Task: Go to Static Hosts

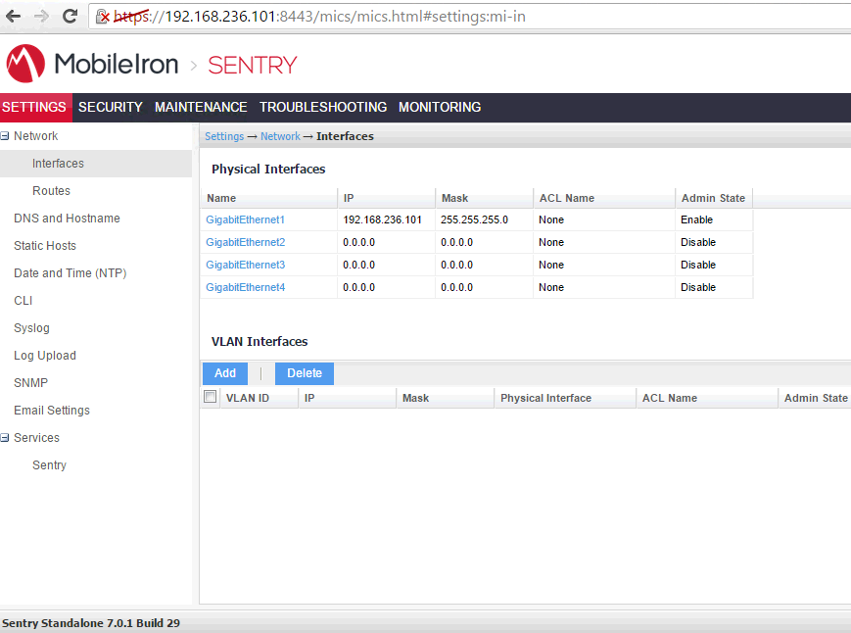Action: pyautogui.click(x=45, y=245)
